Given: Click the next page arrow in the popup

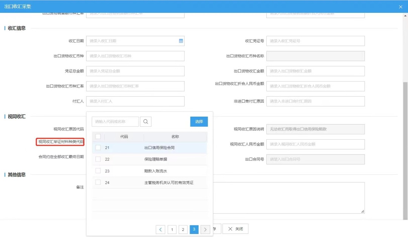Looking at the screenshot, I should pos(205,229).
